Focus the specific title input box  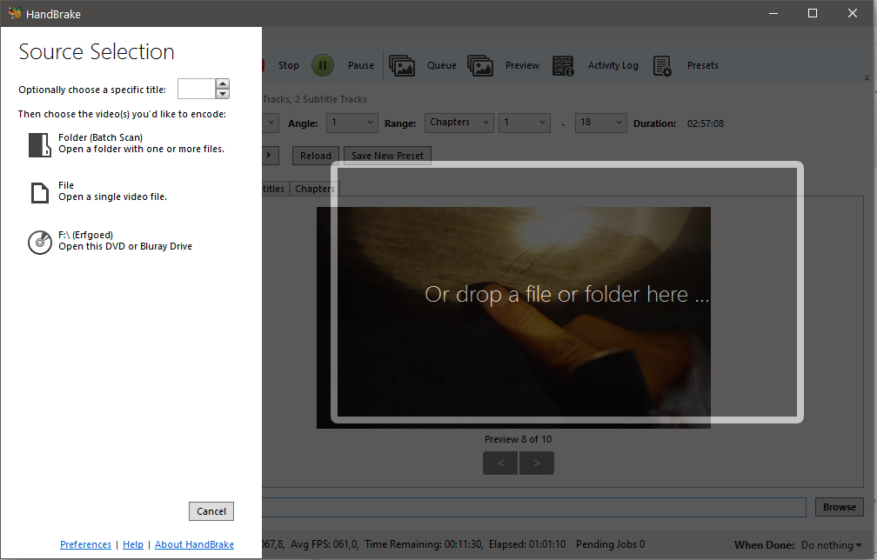coord(197,89)
